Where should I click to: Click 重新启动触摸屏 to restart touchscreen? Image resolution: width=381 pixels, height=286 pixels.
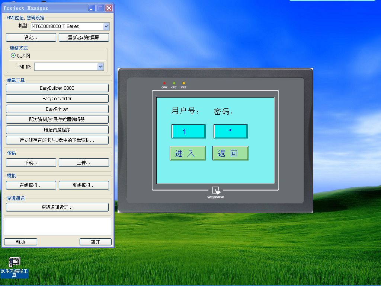(84, 38)
